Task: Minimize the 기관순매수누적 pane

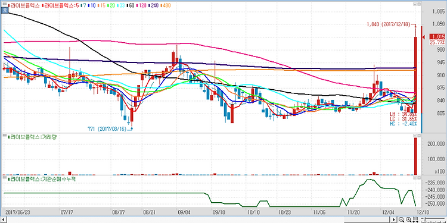Action: click(415, 178)
